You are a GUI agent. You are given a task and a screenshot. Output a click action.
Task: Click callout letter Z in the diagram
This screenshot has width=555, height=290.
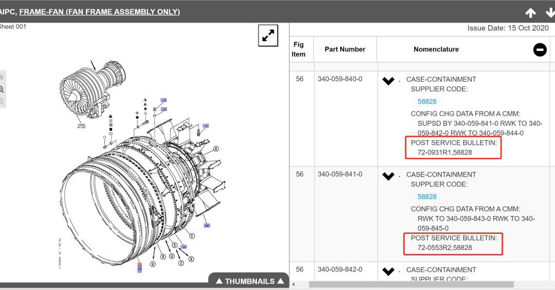(x=181, y=263)
